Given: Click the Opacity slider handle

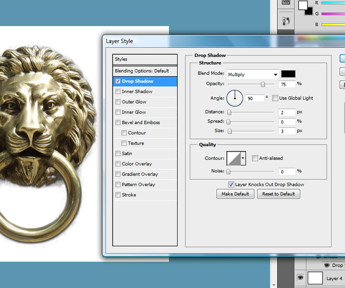Looking at the screenshot, I should click(263, 84).
